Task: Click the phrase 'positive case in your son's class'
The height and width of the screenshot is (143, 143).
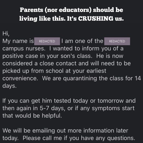Action: (47, 56)
